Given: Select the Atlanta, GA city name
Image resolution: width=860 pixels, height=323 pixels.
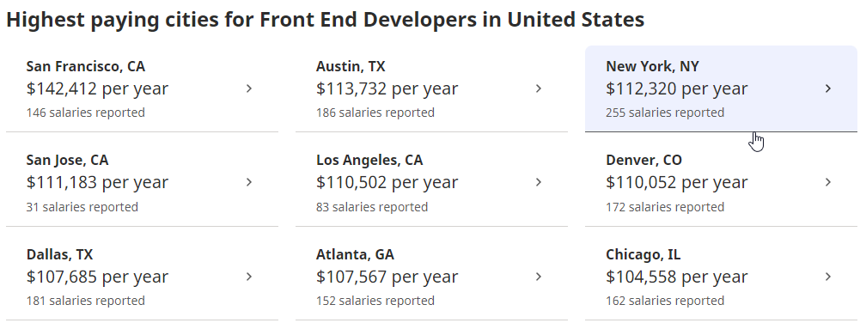Looking at the screenshot, I should pos(355,254).
